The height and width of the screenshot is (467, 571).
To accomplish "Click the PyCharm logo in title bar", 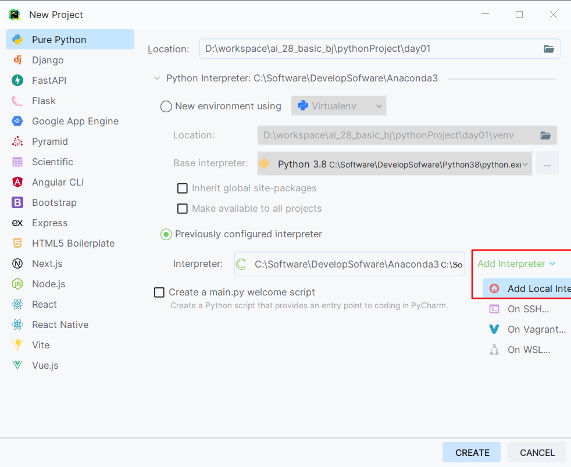I will click(x=15, y=15).
